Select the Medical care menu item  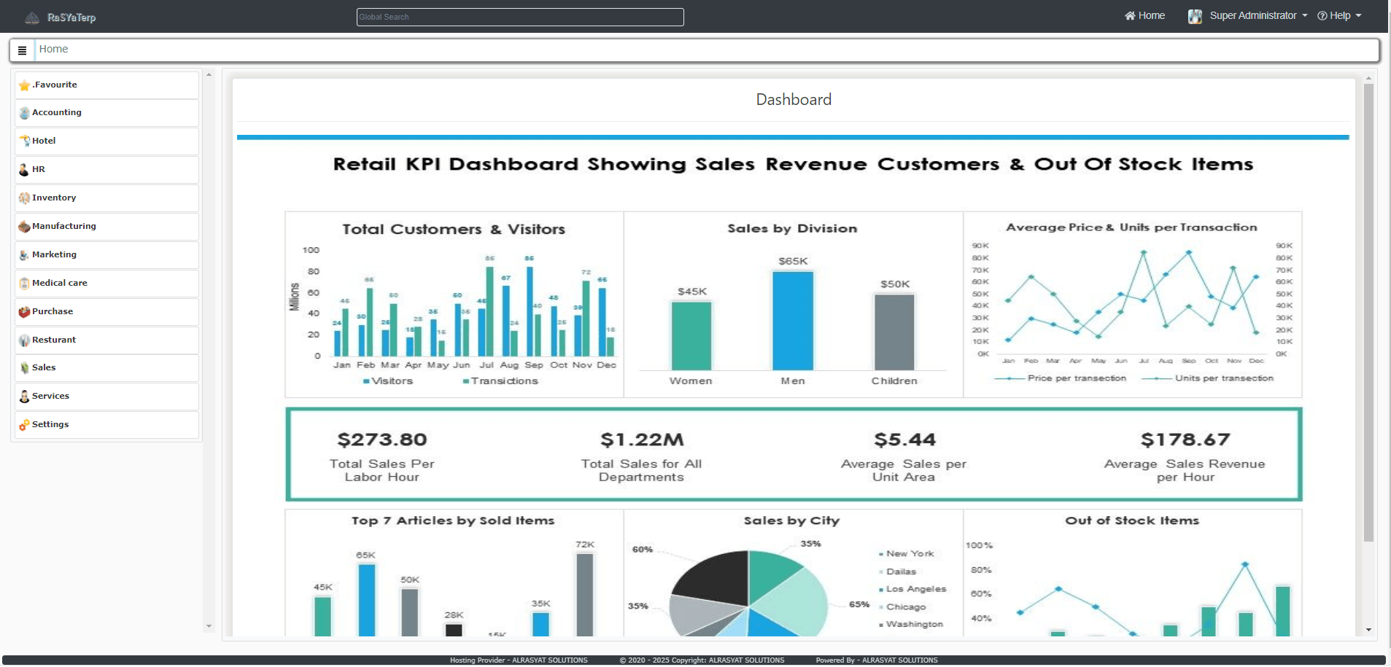[59, 284]
